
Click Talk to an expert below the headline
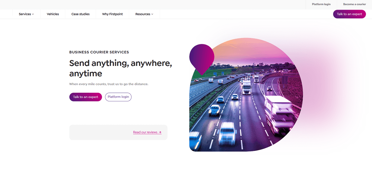tap(86, 97)
